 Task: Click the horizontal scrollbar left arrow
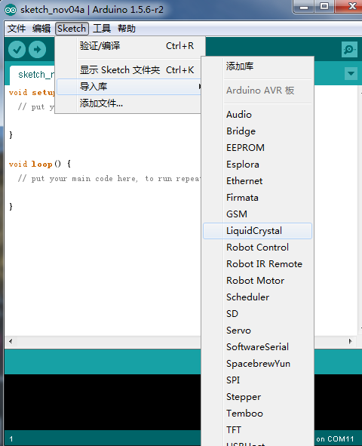tap(11, 341)
